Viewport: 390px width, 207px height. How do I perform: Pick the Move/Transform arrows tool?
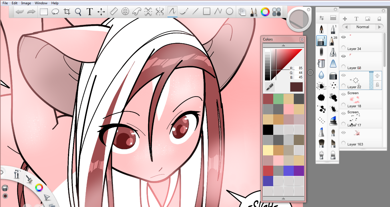pos(101,12)
